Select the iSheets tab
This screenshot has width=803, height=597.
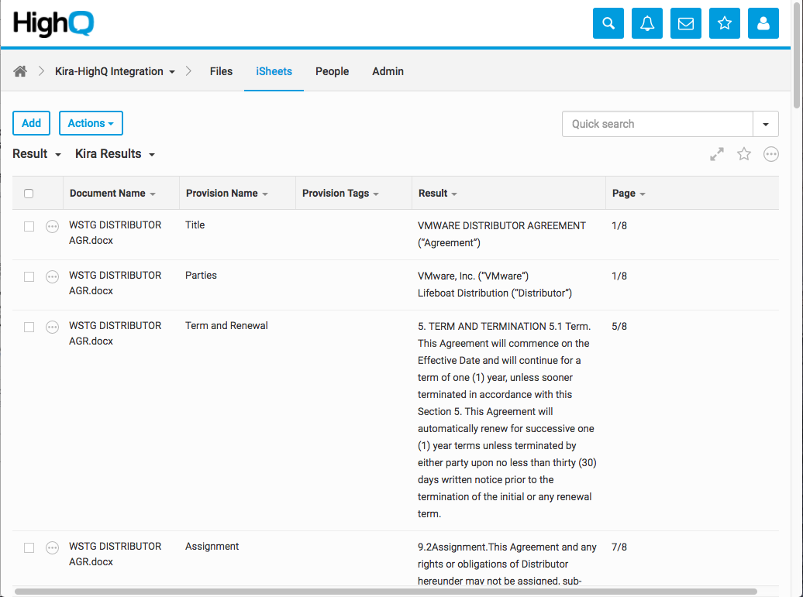274,71
